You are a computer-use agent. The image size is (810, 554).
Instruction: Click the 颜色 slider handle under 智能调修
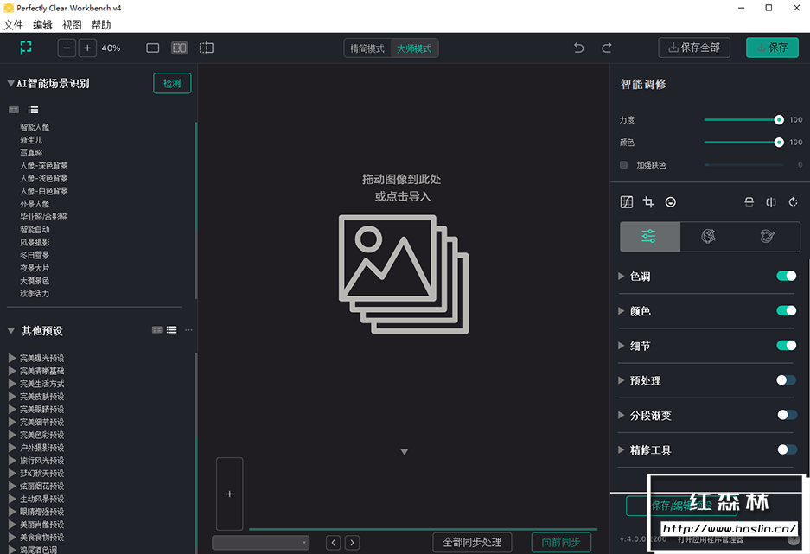pyautogui.click(x=779, y=143)
